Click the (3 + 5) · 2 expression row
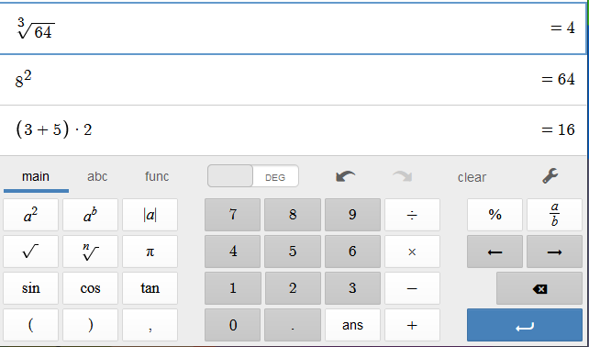The height and width of the screenshot is (347, 589). [x=294, y=130]
